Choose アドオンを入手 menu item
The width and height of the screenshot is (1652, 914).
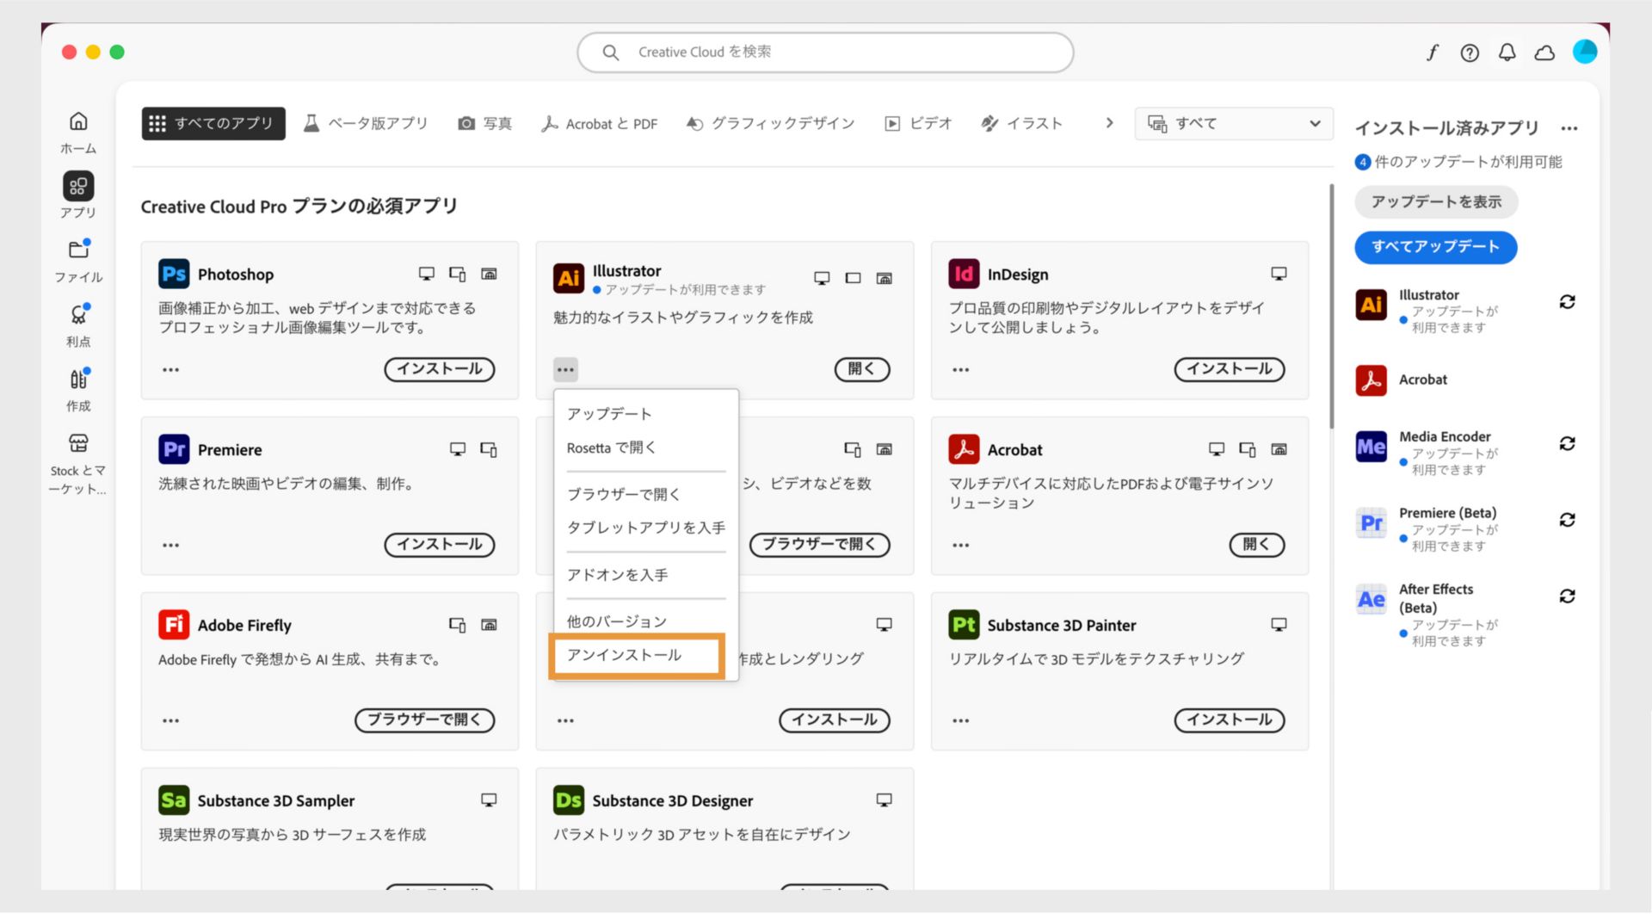(646, 575)
